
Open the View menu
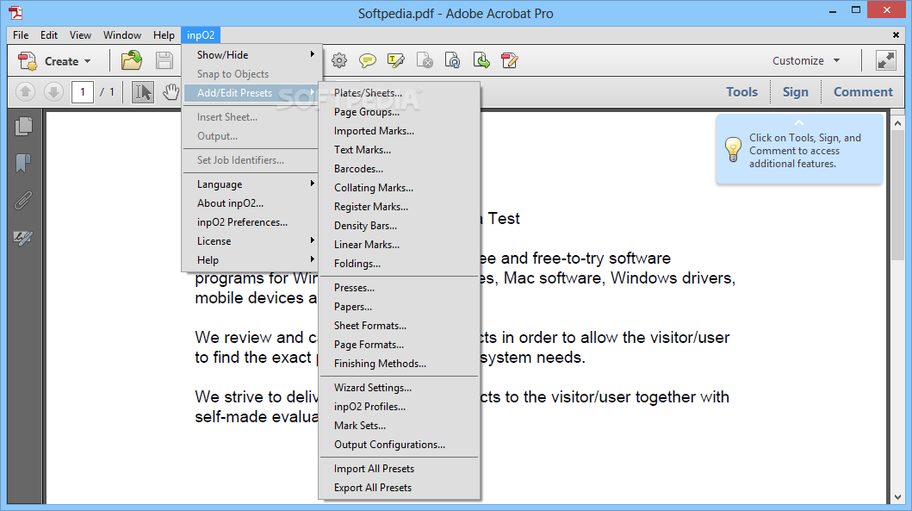(80, 35)
